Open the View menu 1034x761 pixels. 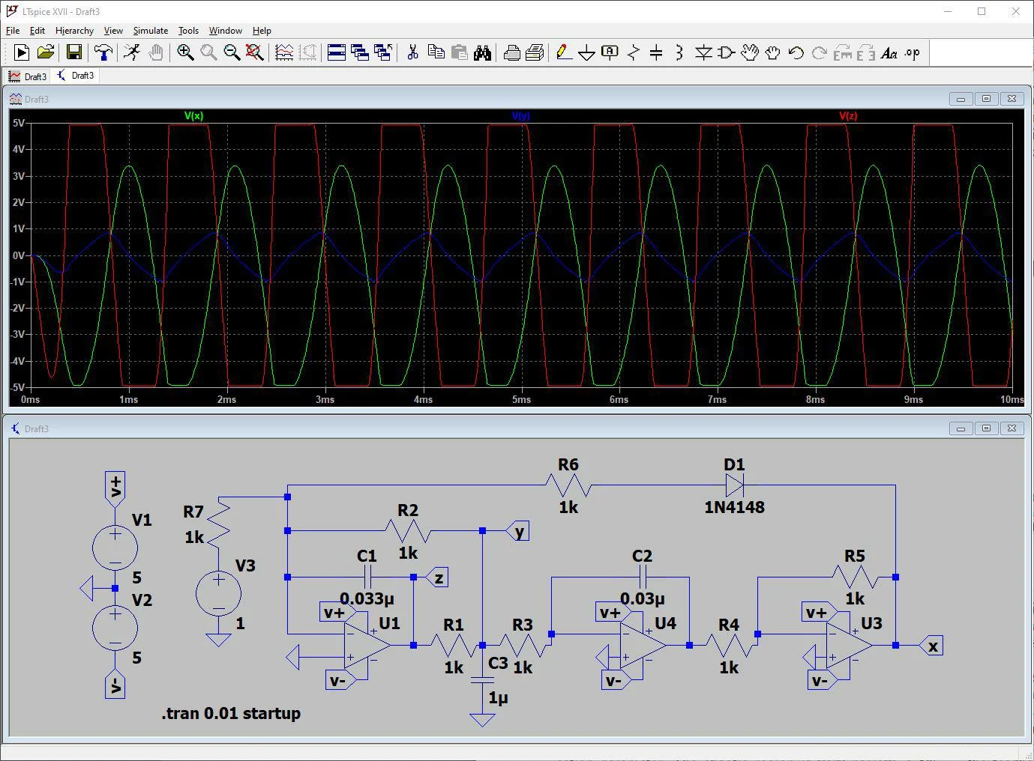[x=113, y=31]
